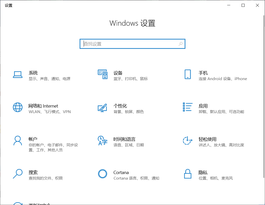Maximize the 设置 window
Screen dimensions: 265x205
243,5
